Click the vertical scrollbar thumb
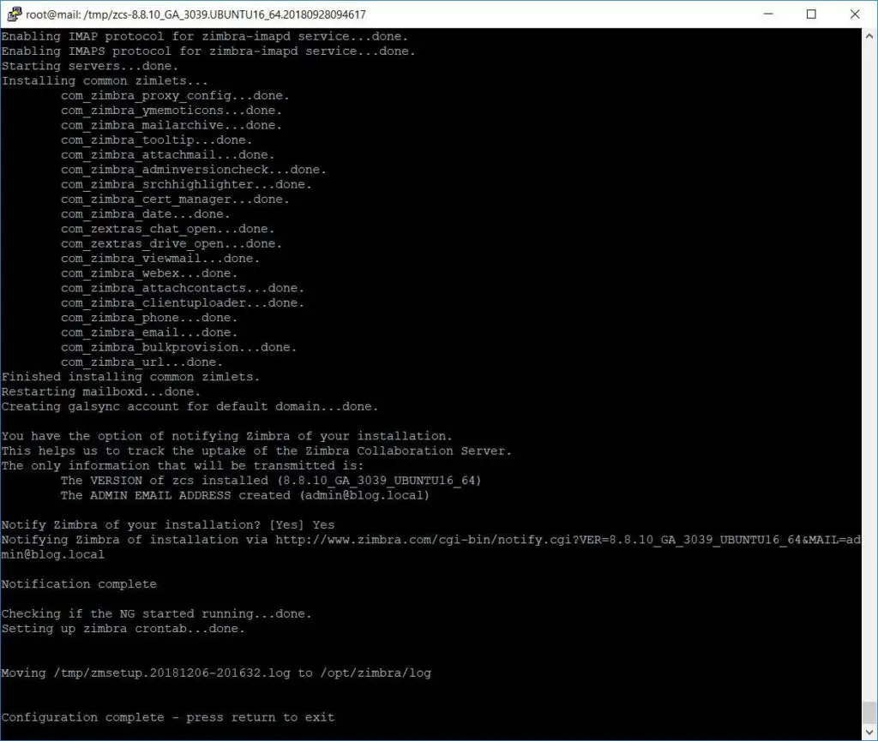This screenshot has width=878, height=741. [869, 712]
